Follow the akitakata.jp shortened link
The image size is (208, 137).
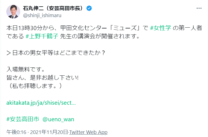[x=41, y=103]
